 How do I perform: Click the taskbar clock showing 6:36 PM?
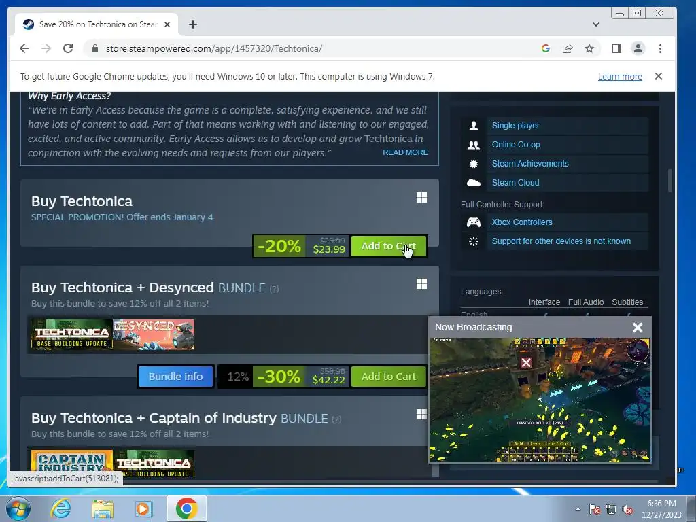661,509
